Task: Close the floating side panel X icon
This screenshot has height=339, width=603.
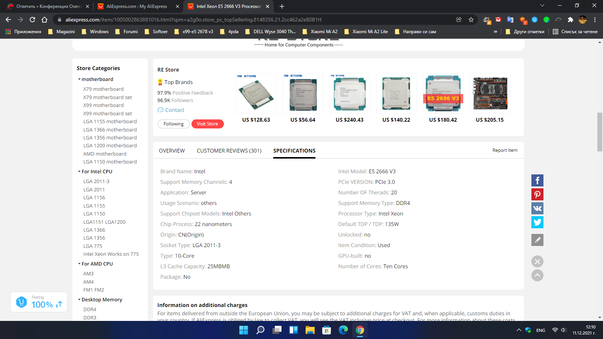Action: [537, 261]
